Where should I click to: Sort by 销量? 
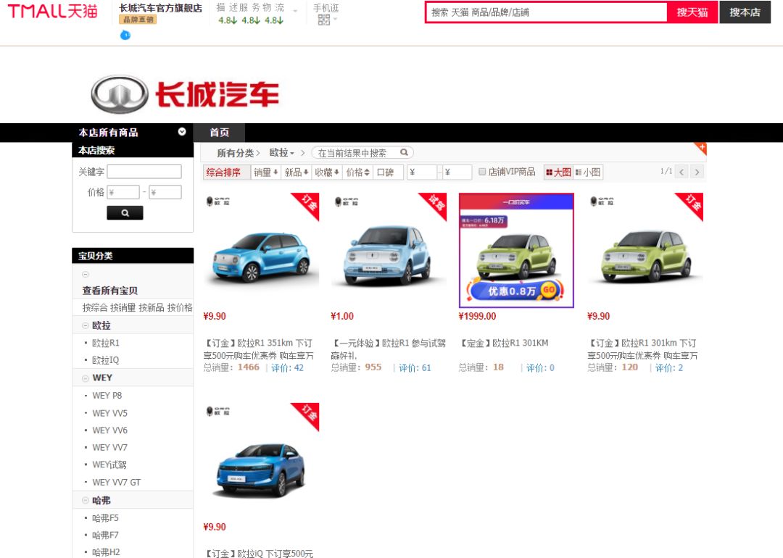(265, 172)
